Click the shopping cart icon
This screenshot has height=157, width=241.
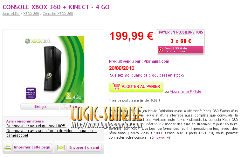click(x=116, y=86)
